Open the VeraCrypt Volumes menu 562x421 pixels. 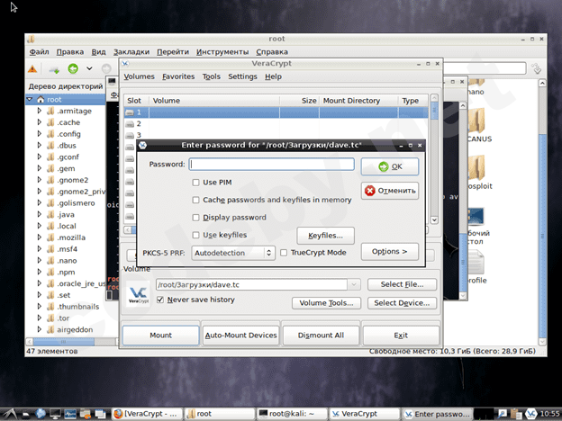coord(139,76)
